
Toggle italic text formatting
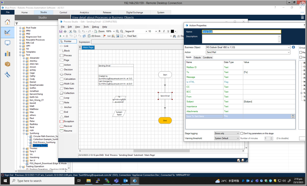164,31
